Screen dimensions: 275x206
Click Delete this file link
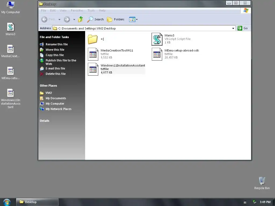click(x=56, y=74)
